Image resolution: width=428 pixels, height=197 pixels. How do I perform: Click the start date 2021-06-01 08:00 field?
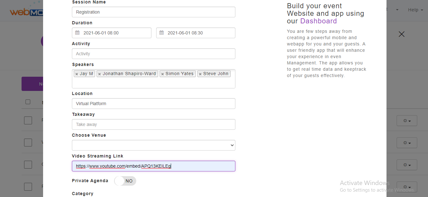[x=112, y=33]
